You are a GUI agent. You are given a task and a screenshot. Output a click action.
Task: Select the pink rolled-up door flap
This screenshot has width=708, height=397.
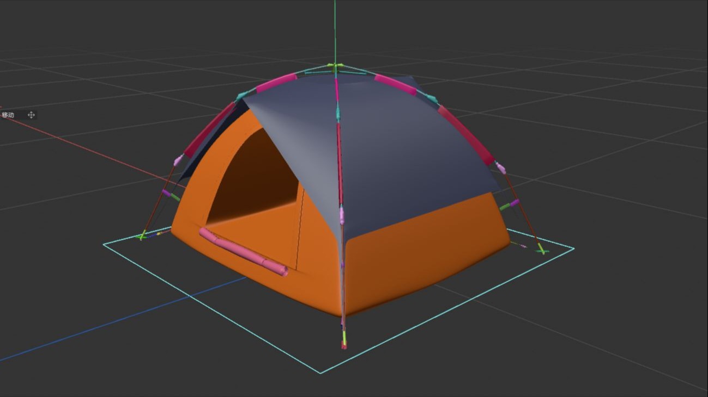click(244, 252)
